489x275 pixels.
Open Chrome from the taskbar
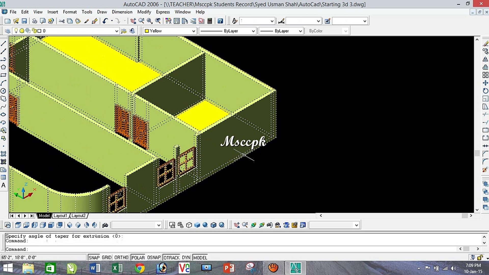point(140,268)
